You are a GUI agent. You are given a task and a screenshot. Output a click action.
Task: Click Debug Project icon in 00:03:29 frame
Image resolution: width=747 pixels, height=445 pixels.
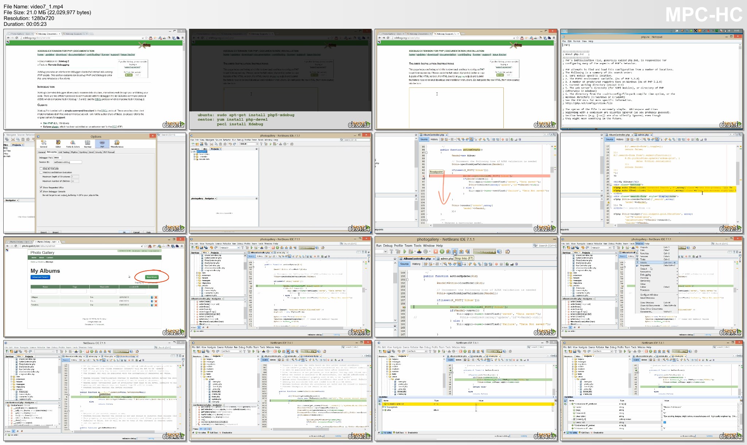[411, 251]
